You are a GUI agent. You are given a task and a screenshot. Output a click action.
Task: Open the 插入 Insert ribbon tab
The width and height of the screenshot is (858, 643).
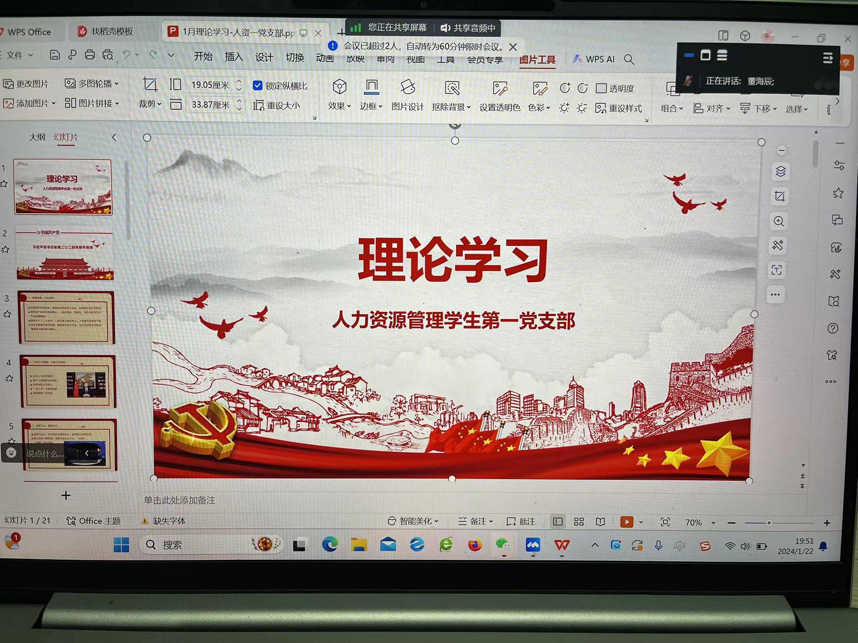(233, 57)
